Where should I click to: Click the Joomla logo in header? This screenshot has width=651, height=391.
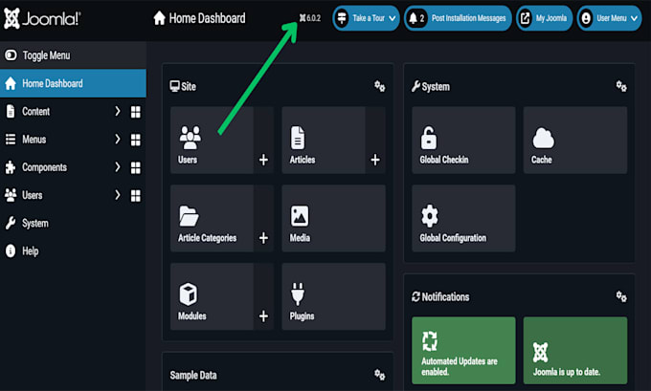point(42,19)
